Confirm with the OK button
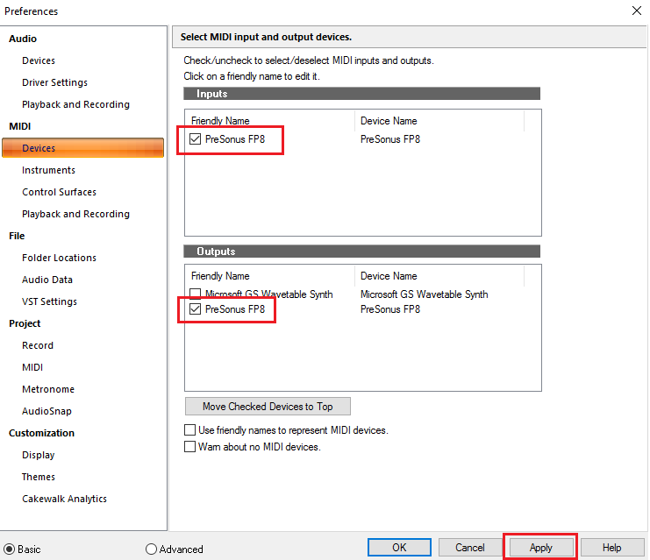Viewport: 650px width, 560px height. 399,548
